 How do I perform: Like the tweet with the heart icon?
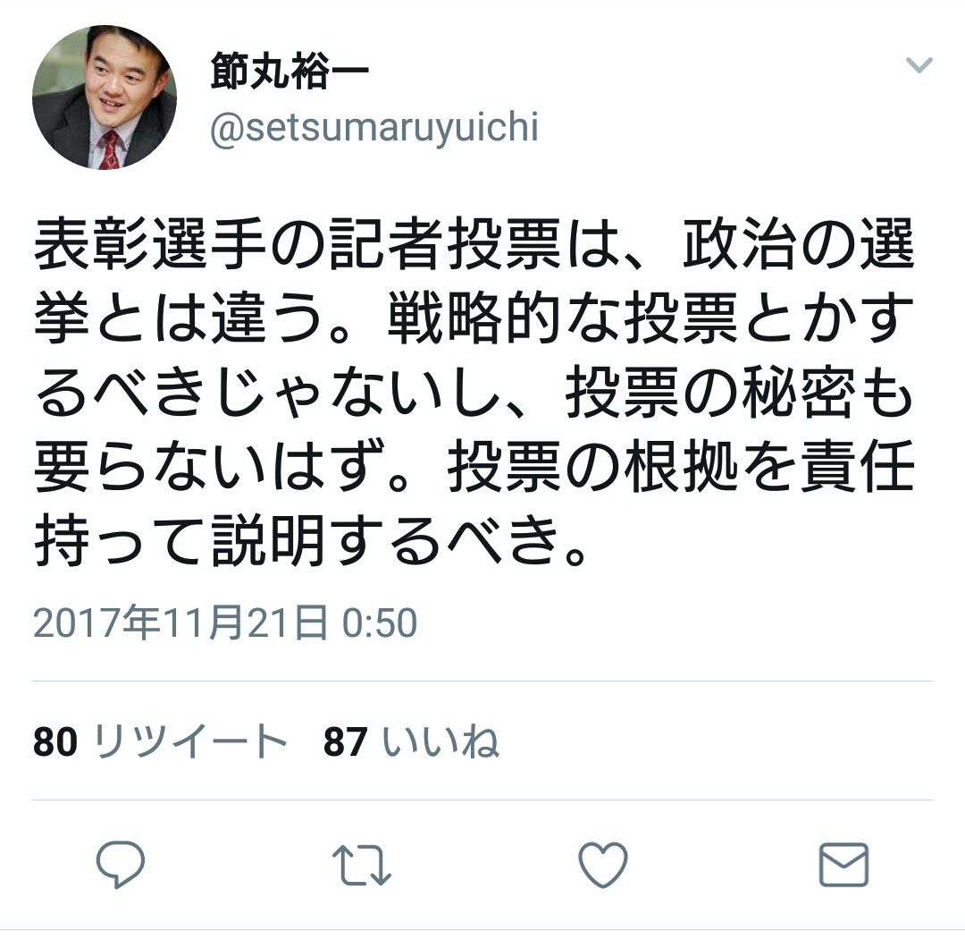click(x=603, y=865)
